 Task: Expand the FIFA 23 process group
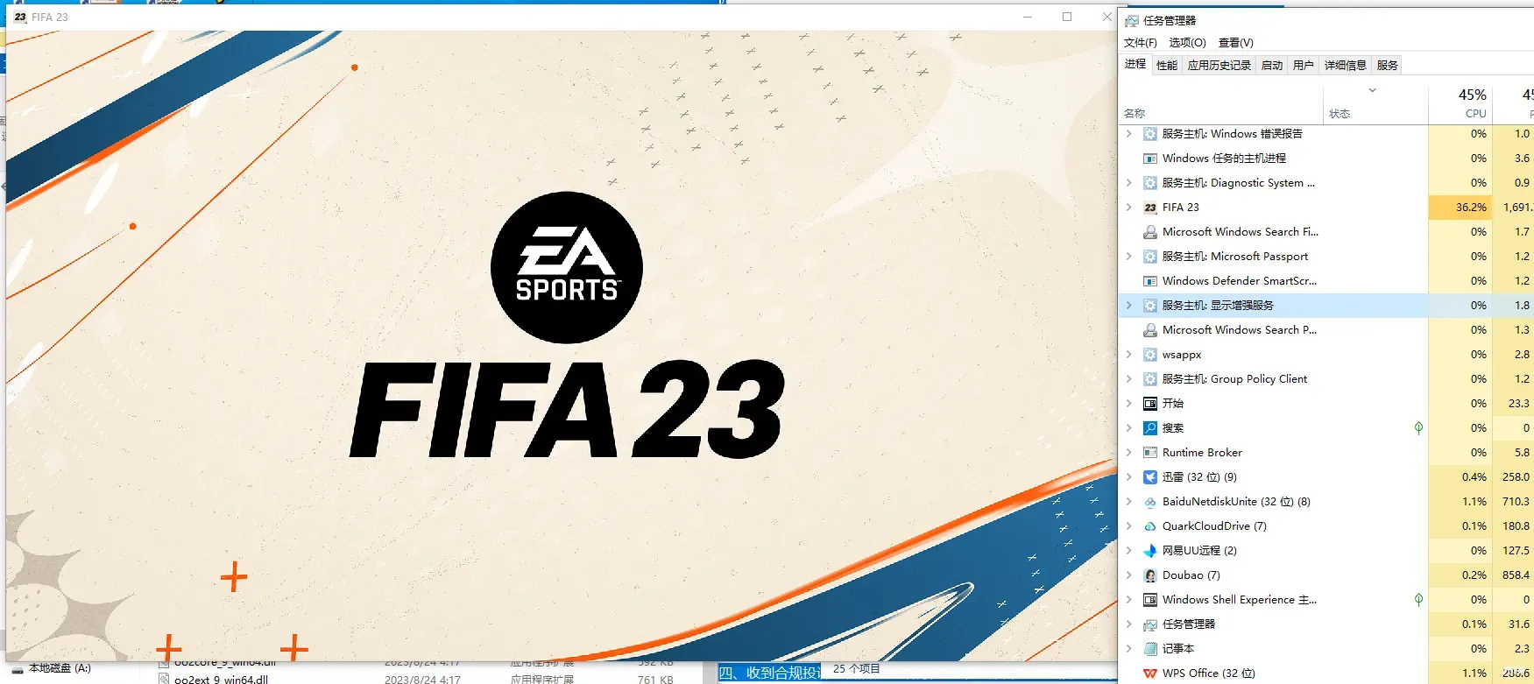pyautogui.click(x=1129, y=208)
